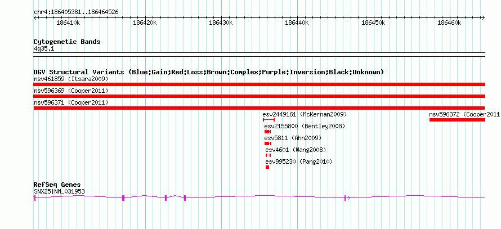Open the nsv596369 (Cooper2011) variant label
Screen dimensions: 501x229
71,91
